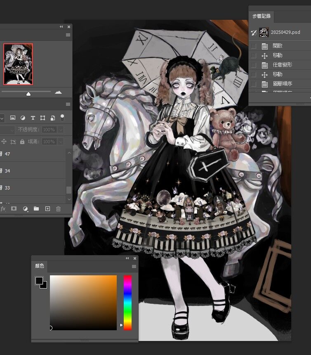Click the icon of 任意變形 history step
Image resolution: width=311 pixels, height=355 pixels.
[x=265, y=65]
